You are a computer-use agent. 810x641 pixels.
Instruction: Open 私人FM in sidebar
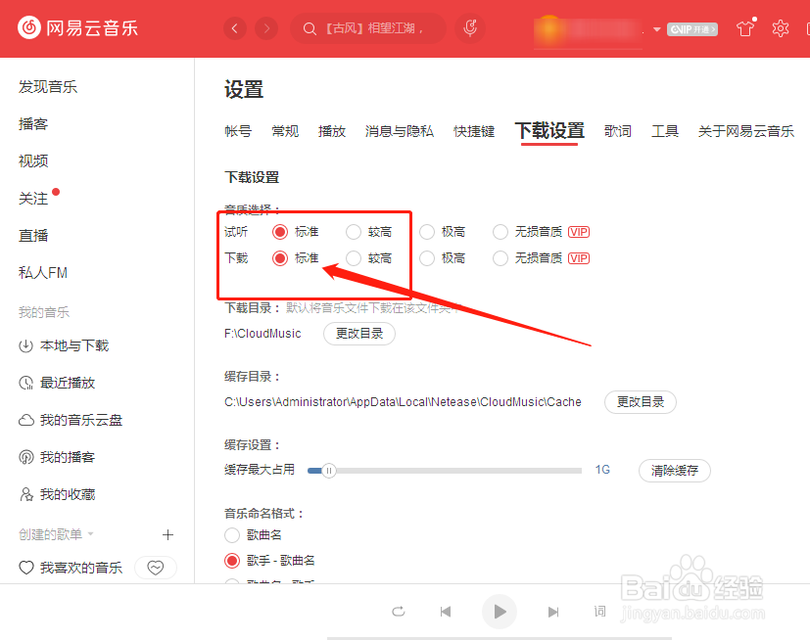(x=43, y=272)
